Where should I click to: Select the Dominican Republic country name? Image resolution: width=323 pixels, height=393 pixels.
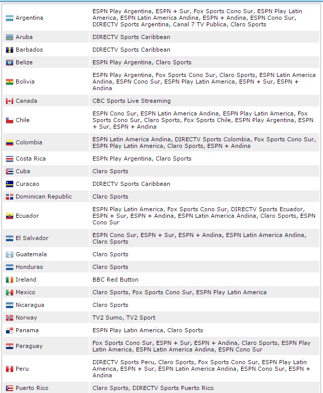[x=44, y=196]
